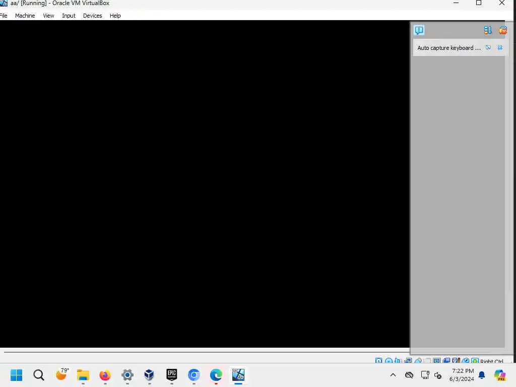Open the clock showing 7:22 PM
This screenshot has height=387, width=516.
pos(462,375)
